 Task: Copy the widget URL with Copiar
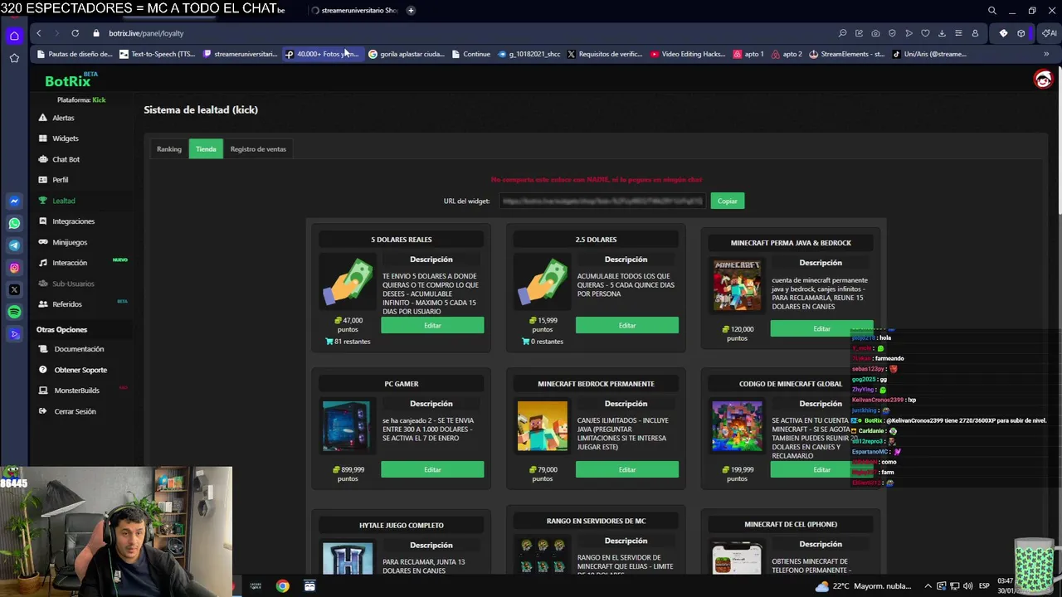[728, 201]
